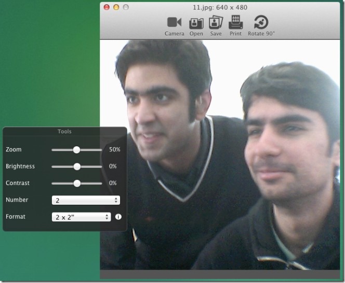The width and height of the screenshot is (345, 283).
Task: Print the photo sheet
Action: click(x=235, y=26)
